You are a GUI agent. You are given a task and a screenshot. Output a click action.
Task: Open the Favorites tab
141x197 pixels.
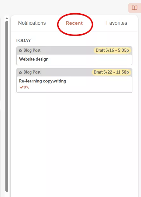(117, 23)
